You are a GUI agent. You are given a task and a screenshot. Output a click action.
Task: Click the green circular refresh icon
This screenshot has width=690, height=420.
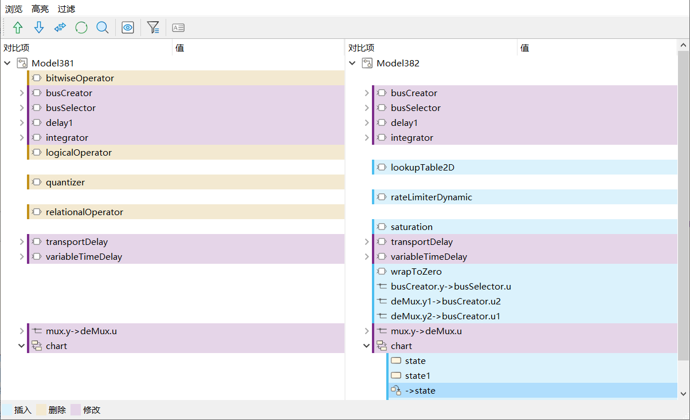tap(81, 27)
